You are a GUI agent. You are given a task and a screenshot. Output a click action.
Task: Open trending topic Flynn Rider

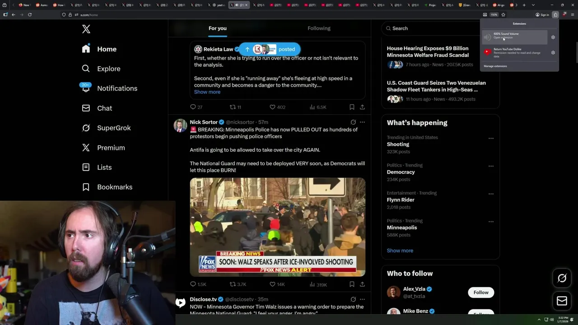401,200
